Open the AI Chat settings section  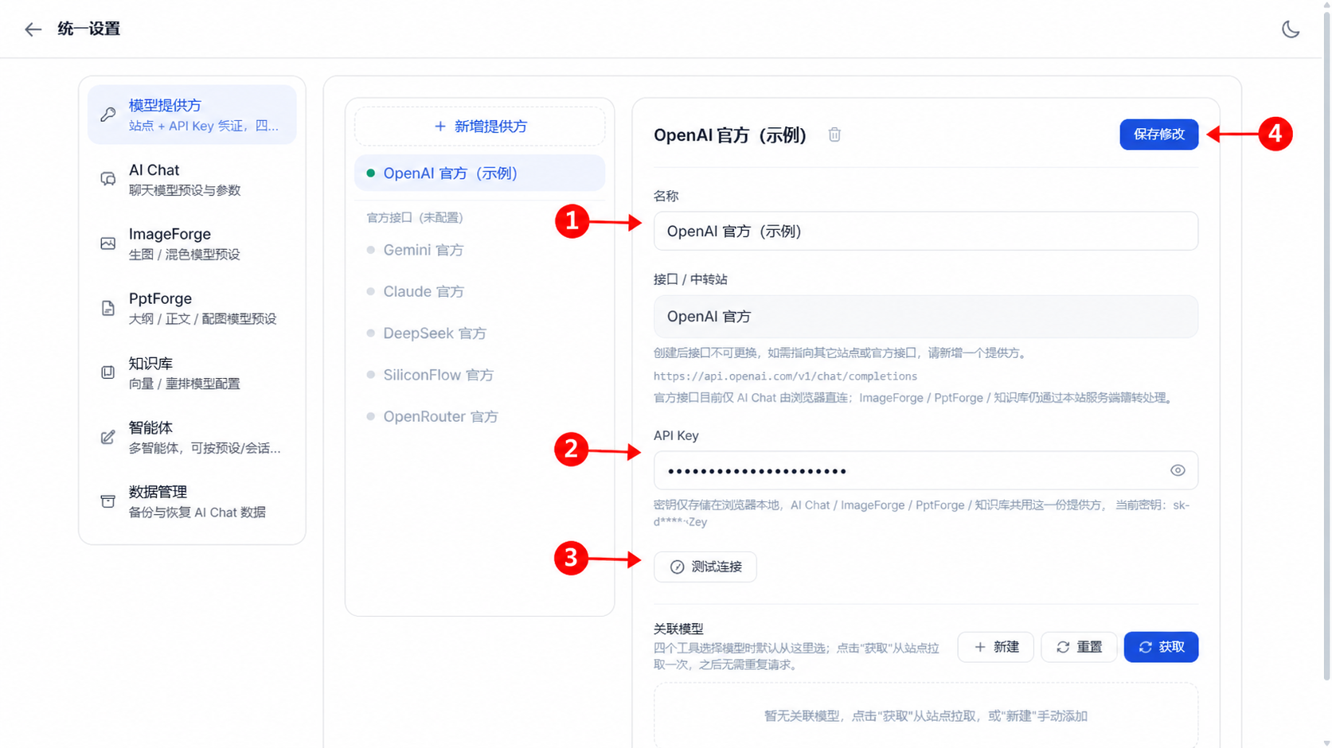tap(192, 179)
